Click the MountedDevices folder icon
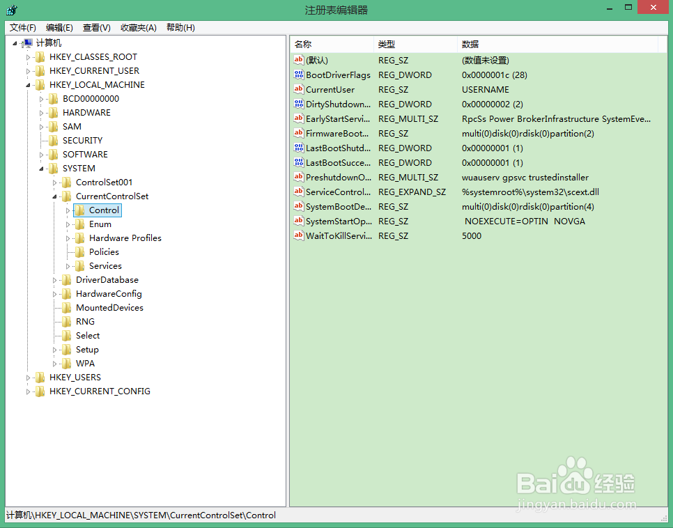This screenshot has height=528, width=673. [66, 308]
